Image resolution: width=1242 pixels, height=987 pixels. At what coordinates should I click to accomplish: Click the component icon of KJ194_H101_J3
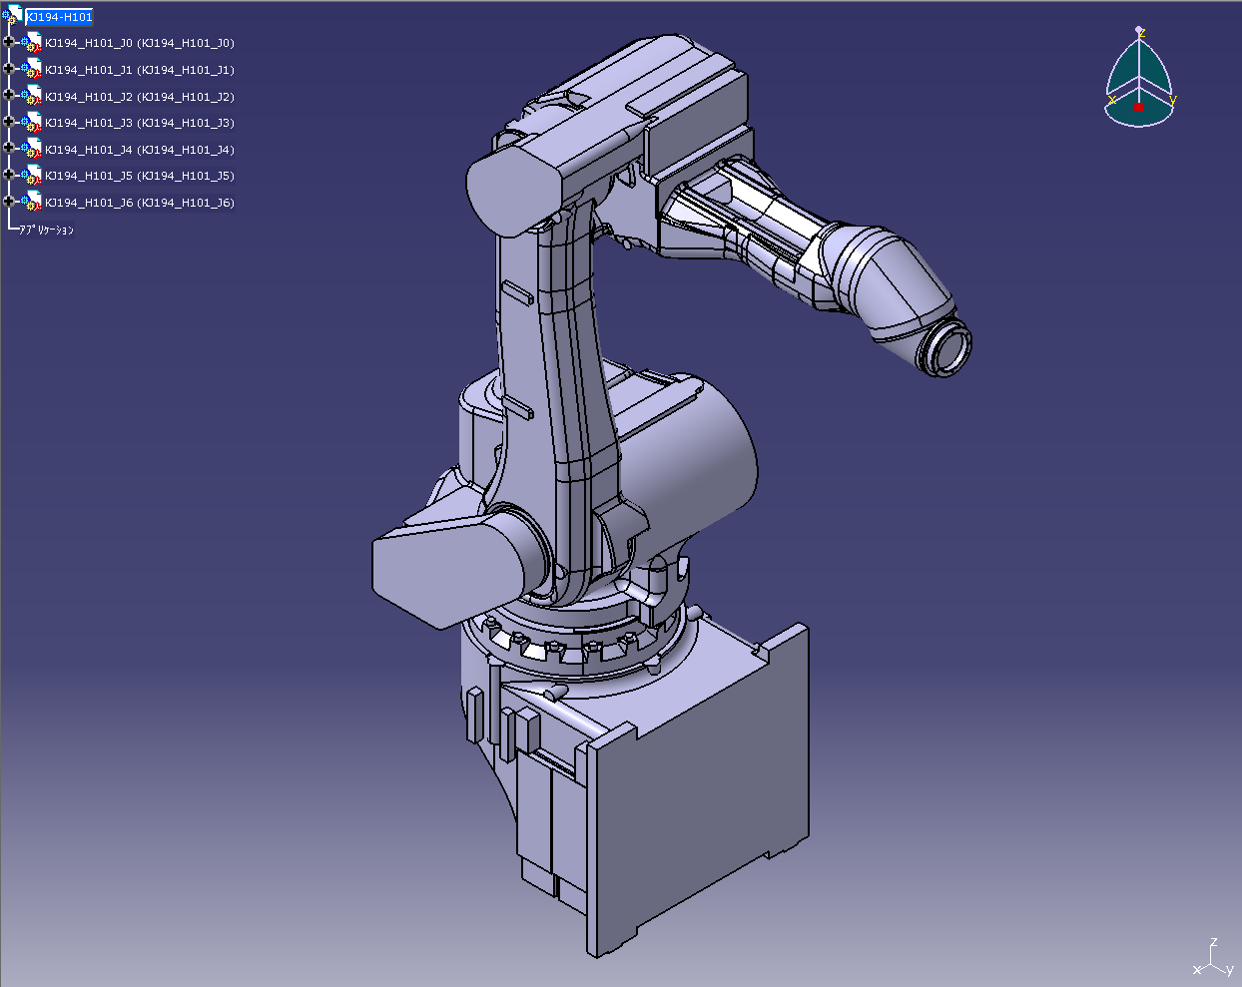32,122
